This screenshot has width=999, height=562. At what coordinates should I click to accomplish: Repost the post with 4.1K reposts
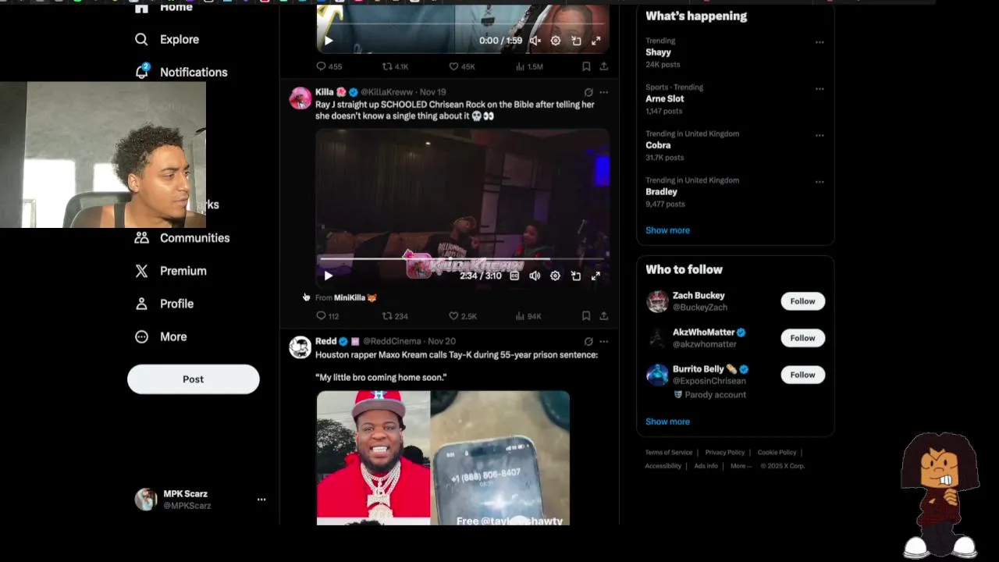(x=395, y=66)
